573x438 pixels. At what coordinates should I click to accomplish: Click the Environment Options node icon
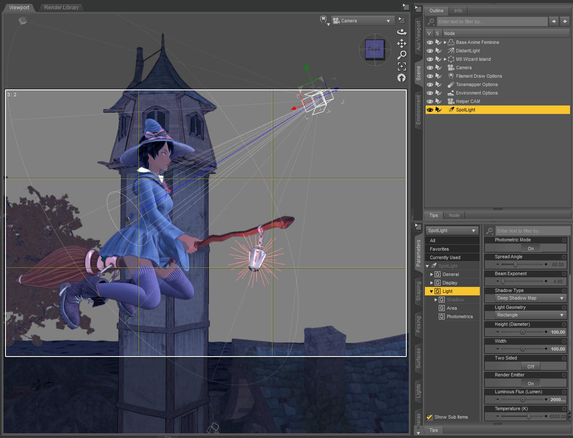click(x=451, y=93)
